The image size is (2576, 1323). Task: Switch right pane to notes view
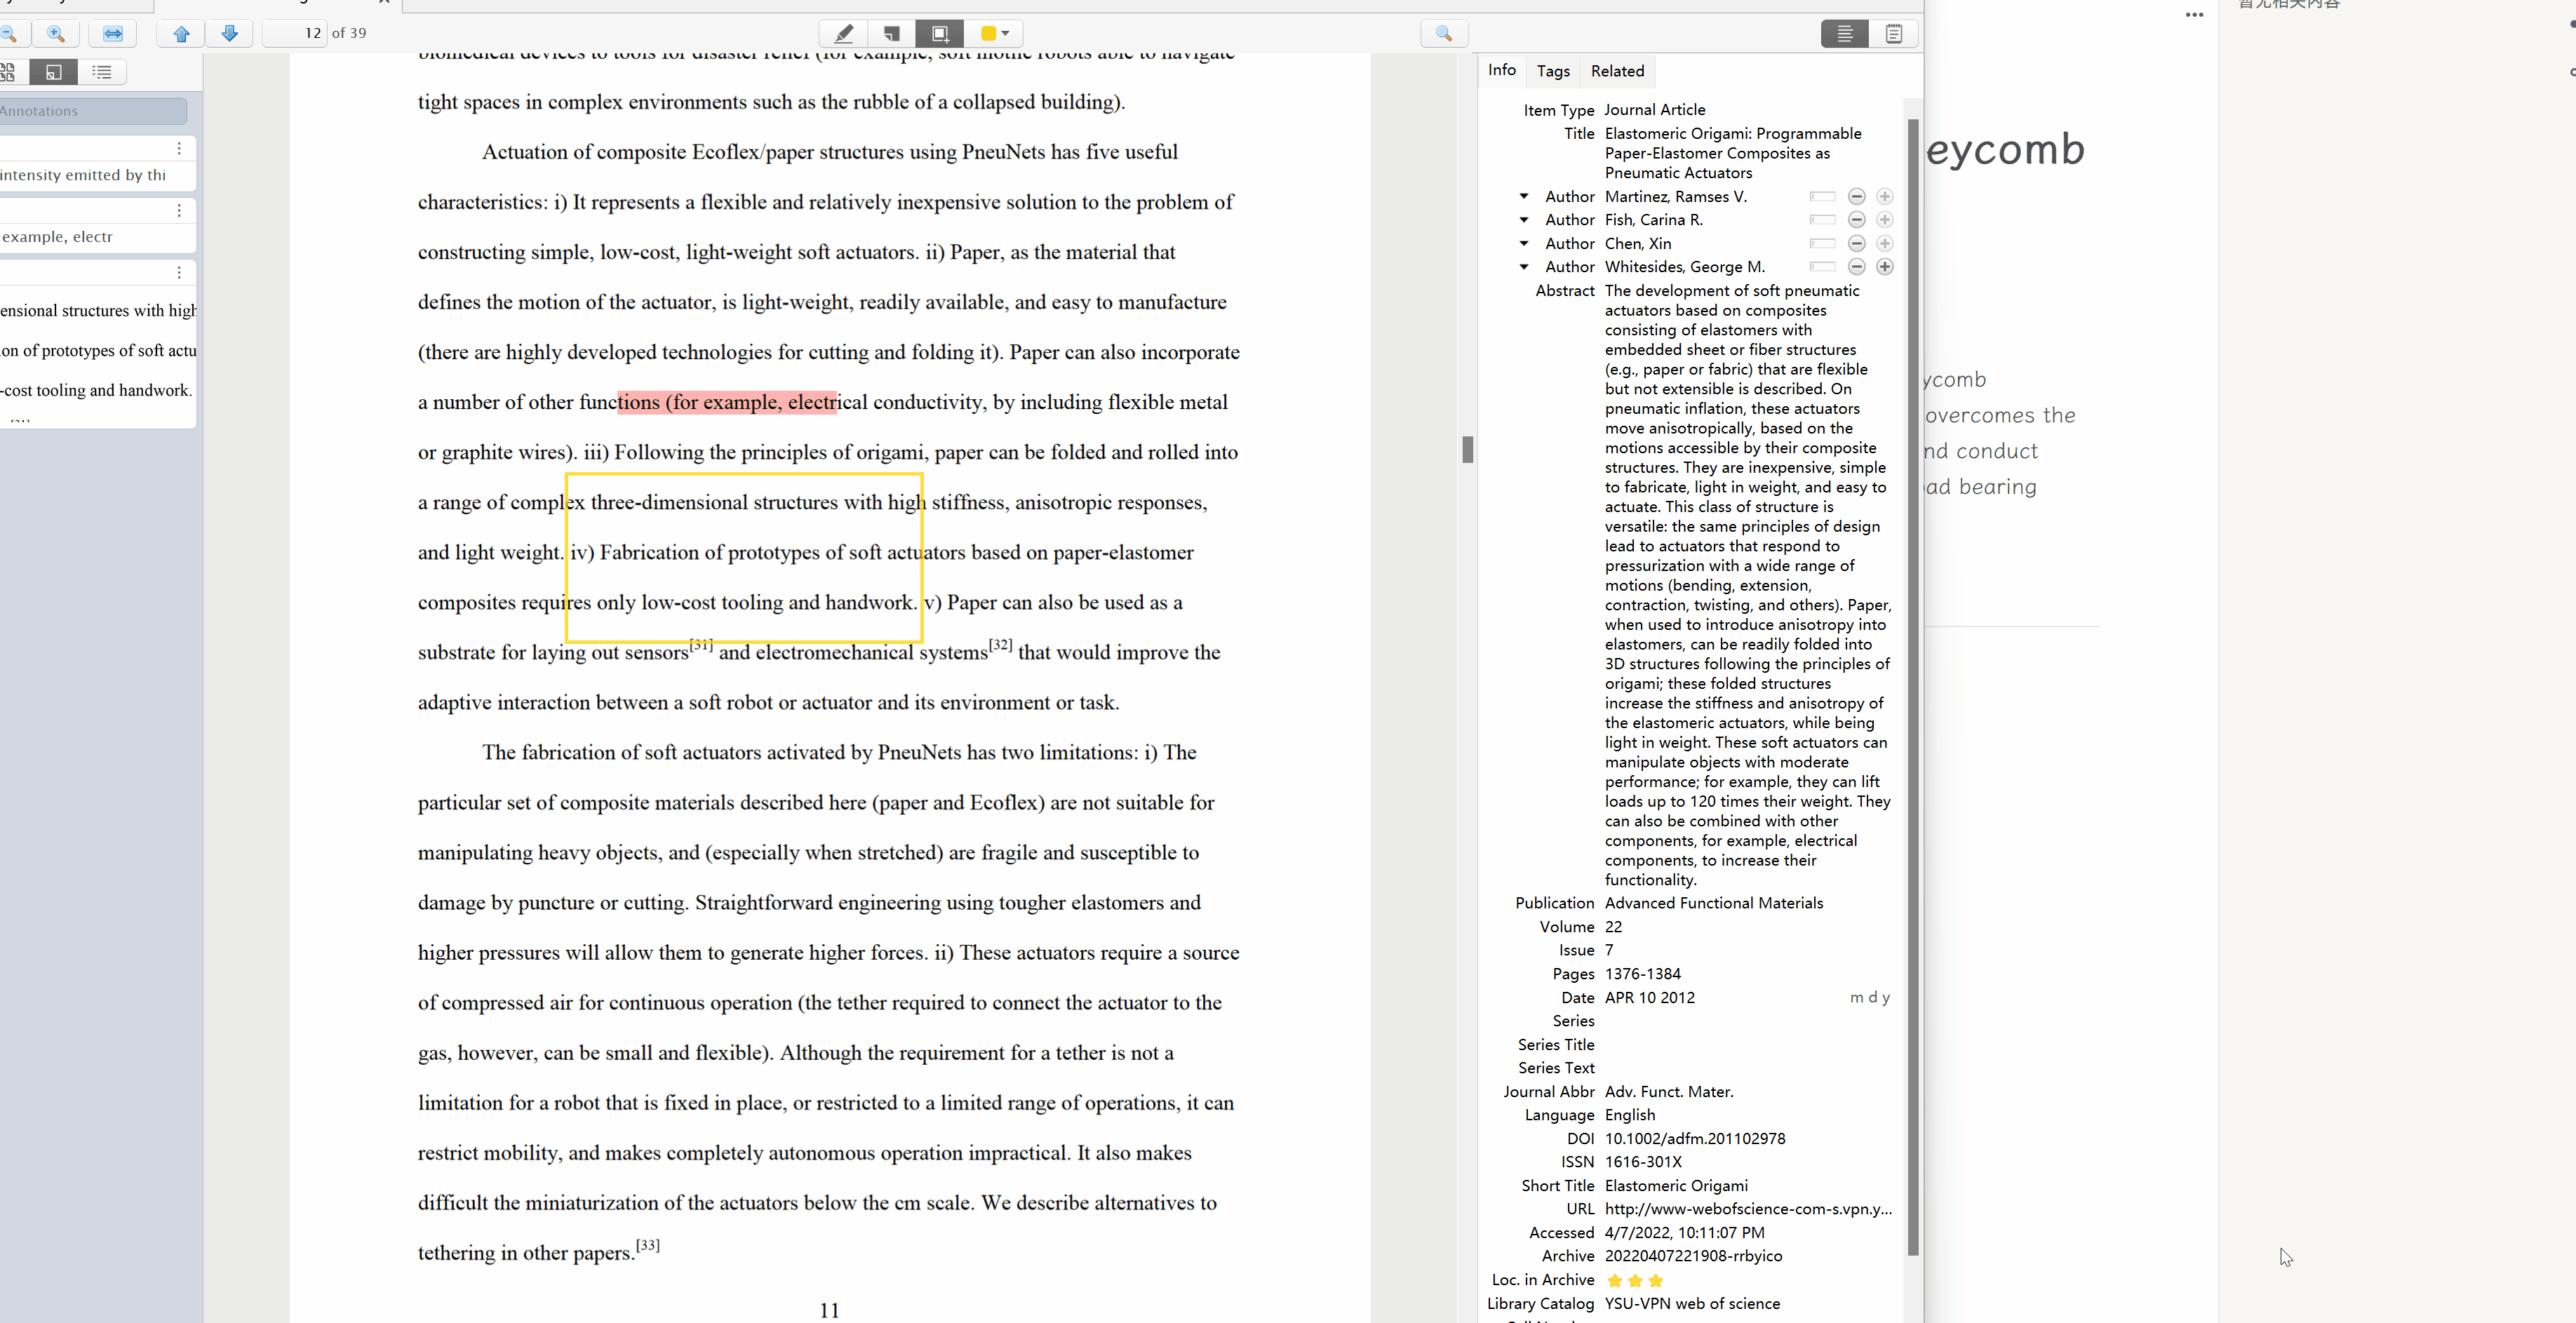click(1894, 33)
